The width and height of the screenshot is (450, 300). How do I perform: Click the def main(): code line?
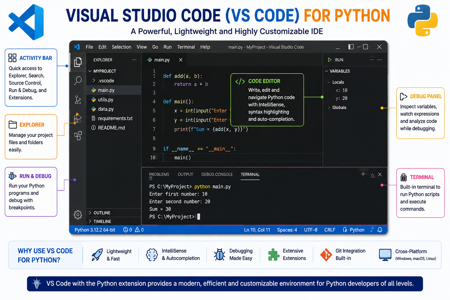(x=178, y=102)
